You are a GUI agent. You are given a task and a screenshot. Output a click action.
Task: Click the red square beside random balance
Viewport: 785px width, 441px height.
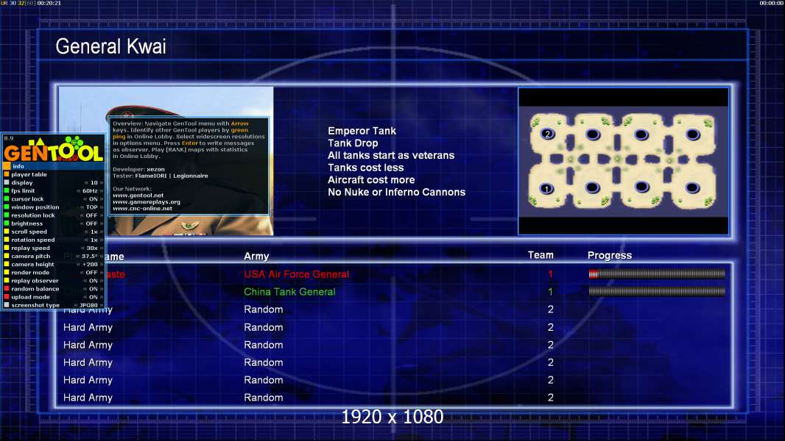[7, 289]
